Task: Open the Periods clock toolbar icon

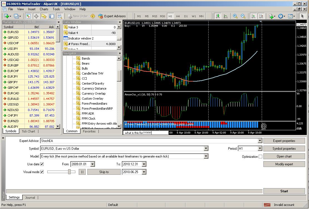Action: click(281, 16)
